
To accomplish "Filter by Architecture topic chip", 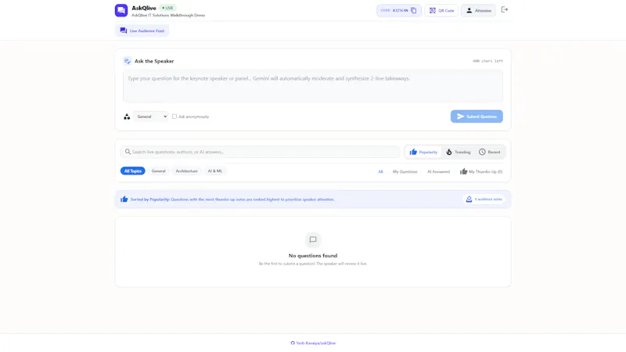I will [x=186, y=171].
